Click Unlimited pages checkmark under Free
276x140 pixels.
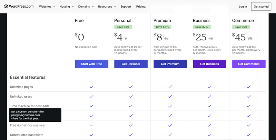[91, 87]
